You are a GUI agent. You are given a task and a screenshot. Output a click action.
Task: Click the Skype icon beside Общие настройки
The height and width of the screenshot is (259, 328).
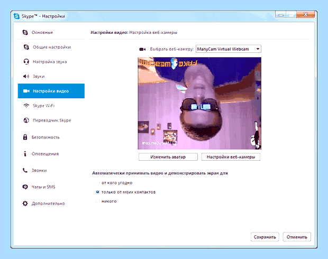[26, 47]
